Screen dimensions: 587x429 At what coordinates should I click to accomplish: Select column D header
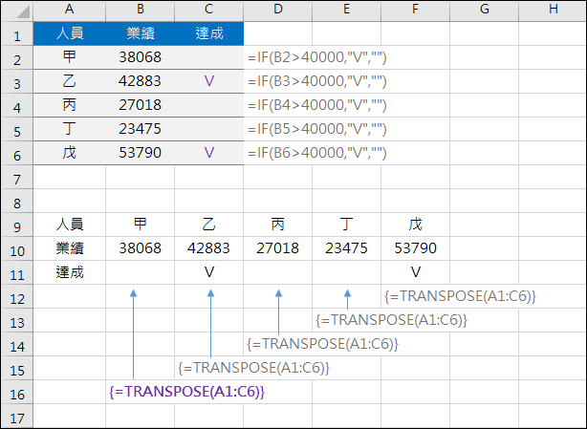pyautogui.click(x=278, y=10)
